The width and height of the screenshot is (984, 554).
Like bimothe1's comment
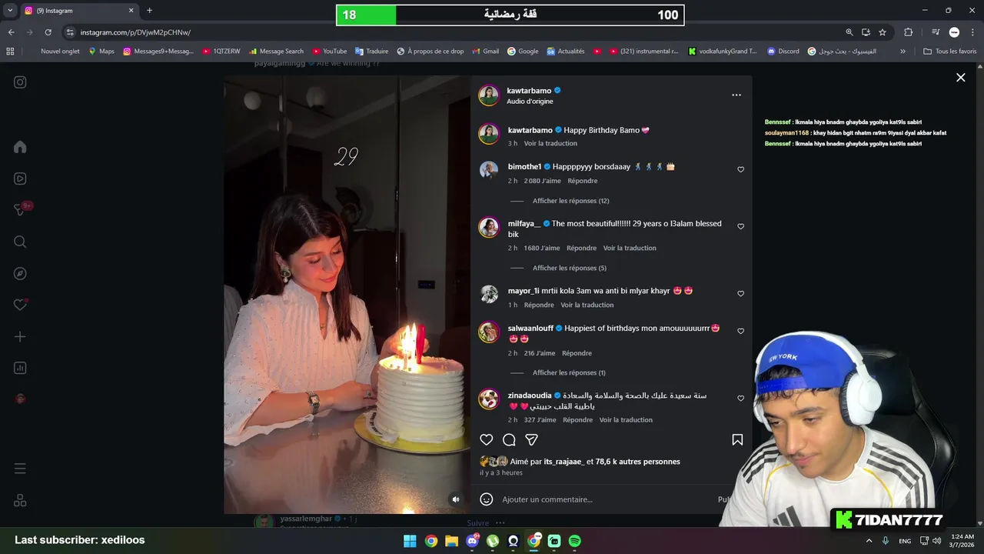coord(741,169)
